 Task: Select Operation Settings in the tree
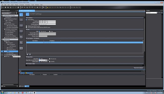pyautogui.click(x=13, y=26)
